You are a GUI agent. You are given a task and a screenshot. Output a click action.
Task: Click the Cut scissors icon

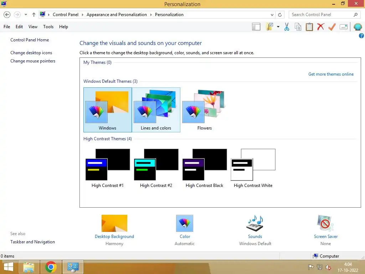[287, 27]
